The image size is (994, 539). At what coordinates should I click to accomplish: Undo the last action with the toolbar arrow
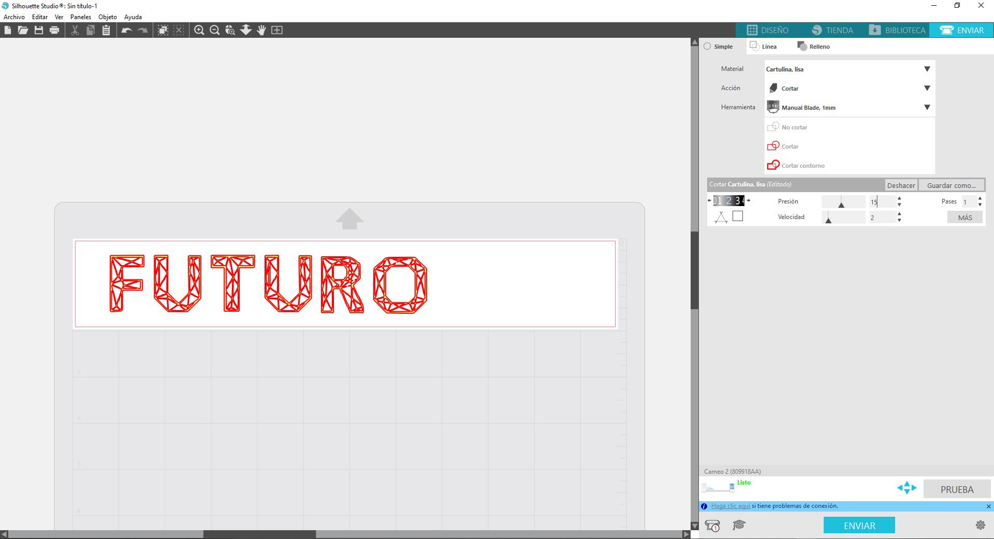click(126, 30)
